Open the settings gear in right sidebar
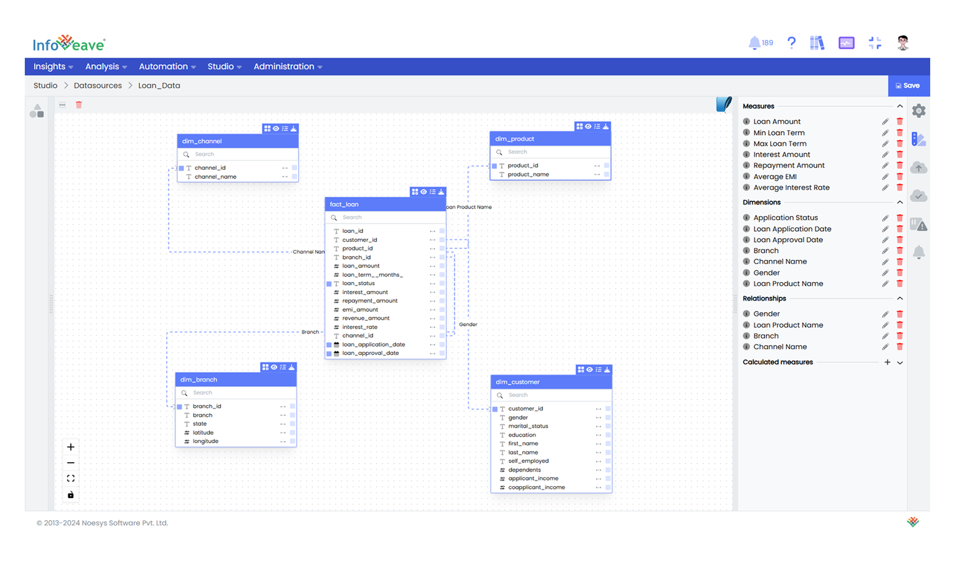955x565 pixels. coord(919,111)
